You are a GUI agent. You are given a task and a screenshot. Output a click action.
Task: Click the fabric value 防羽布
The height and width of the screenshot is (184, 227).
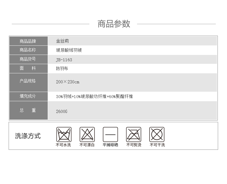point(62,68)
